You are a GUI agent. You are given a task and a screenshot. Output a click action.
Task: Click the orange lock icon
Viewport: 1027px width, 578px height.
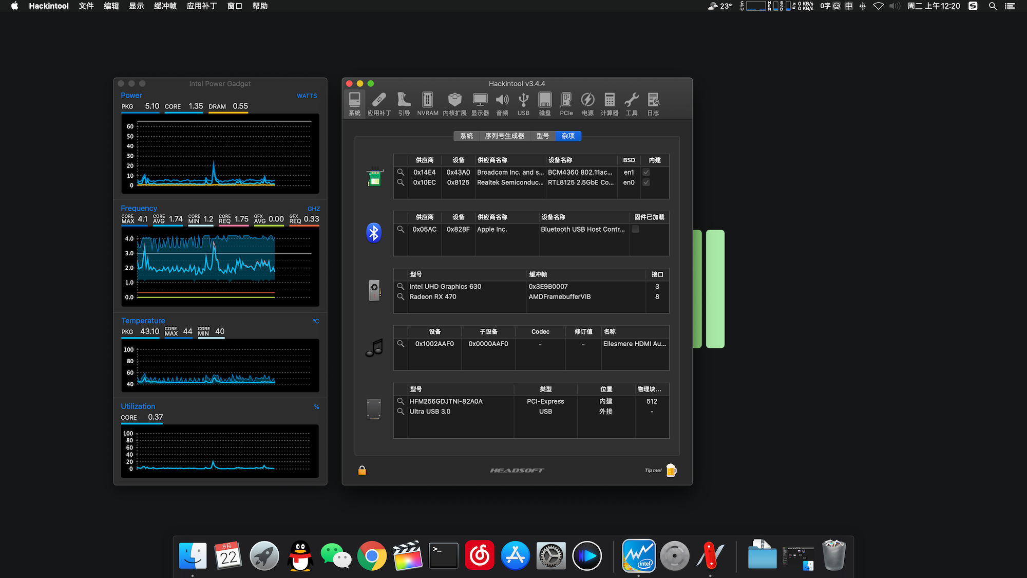pos(362,470)
